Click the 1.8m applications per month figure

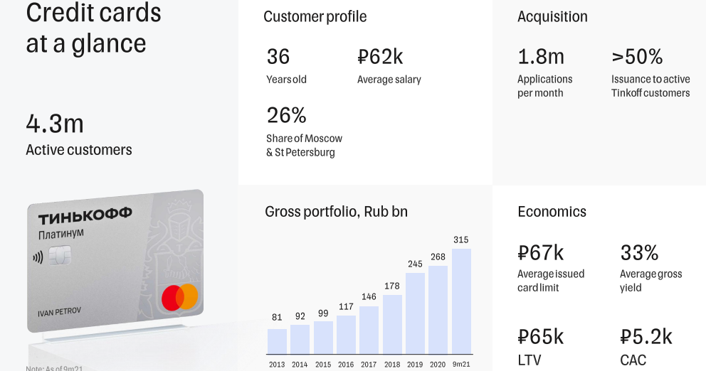pyautogui.click(x=541, y=57)
